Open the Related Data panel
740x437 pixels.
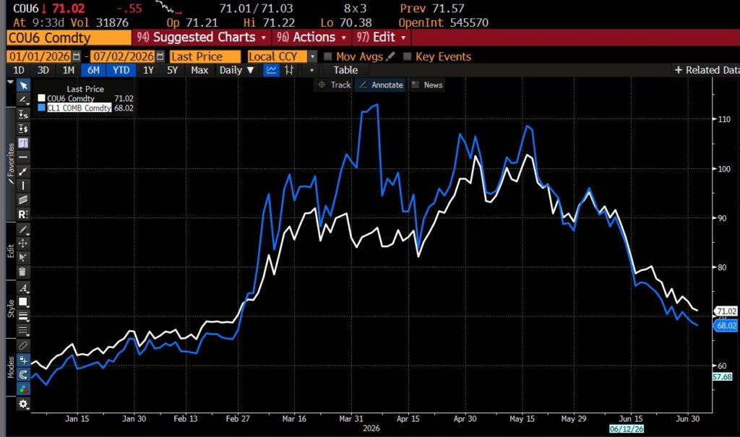coord(707,70)
